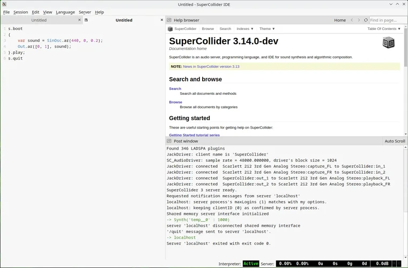The height and width of the screenshot is (268, 408).
Task: Close the first Untitled tab
Action: point(79,20)
